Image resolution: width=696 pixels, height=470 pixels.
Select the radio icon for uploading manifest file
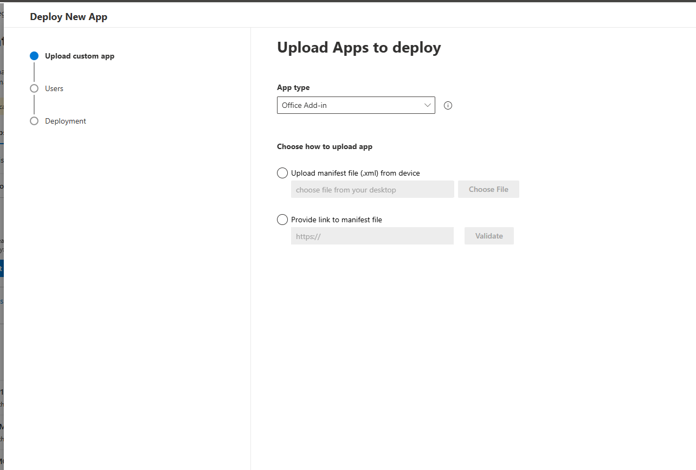pyautogui.click(x=282, y=172)
